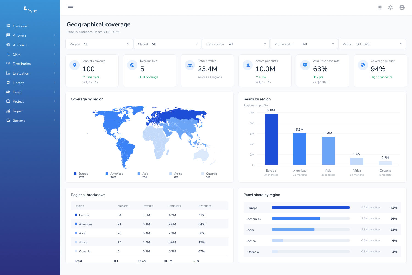Click the 'Full coverage' text under Regions live
Image resolution: width=412 pixels, height=275 pixels.
pyautogui.click(x=149, y=77)
